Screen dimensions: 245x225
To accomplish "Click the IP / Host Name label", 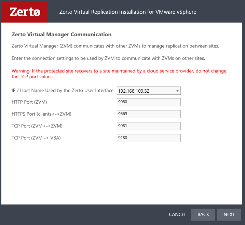I will [x=62, y=91].
